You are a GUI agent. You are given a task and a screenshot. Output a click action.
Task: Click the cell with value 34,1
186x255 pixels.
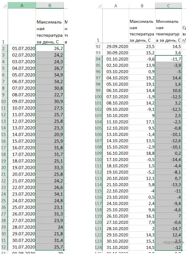pos(50,194)
